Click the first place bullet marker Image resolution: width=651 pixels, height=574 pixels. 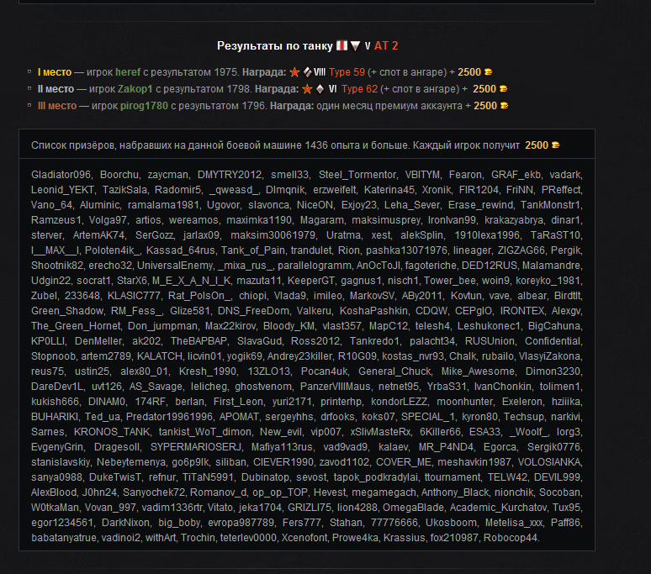pos(29,71)
